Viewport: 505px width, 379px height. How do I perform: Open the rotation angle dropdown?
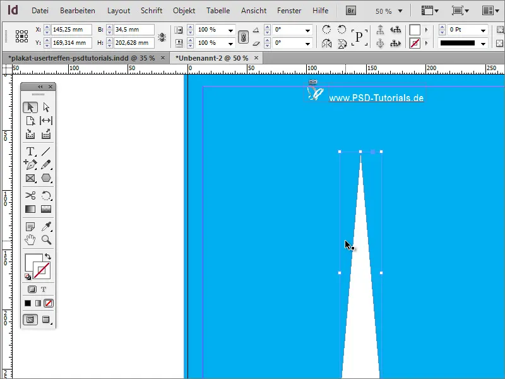pyautogui.click(x=308, y=30)
